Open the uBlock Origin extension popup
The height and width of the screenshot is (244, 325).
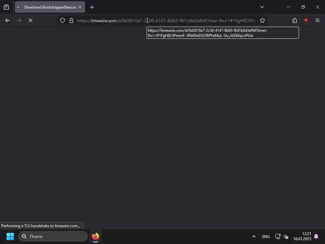[306, 20]
